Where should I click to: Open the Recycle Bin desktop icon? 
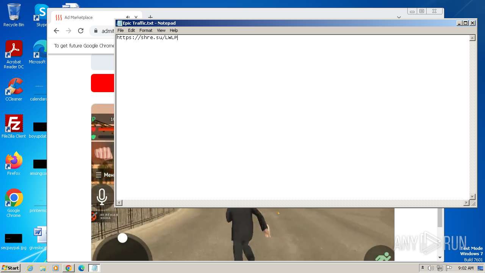[x=14, y=15]
